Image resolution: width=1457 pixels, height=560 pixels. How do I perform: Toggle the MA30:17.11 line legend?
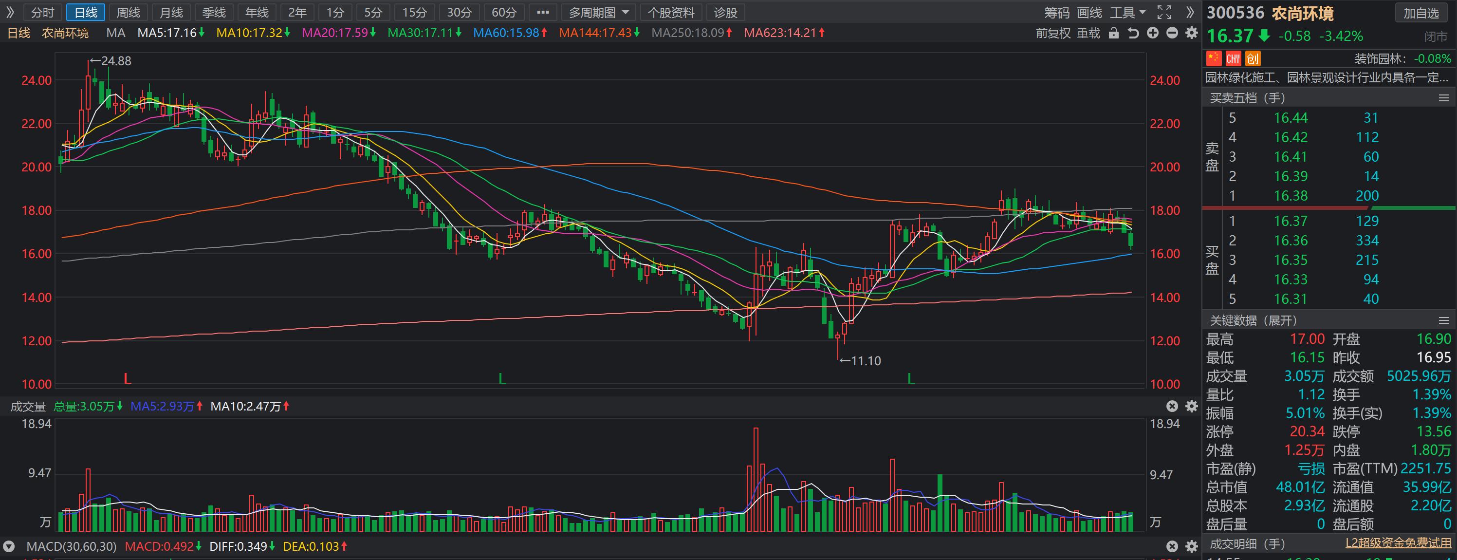pyautogui.click(x=424, y=33)
